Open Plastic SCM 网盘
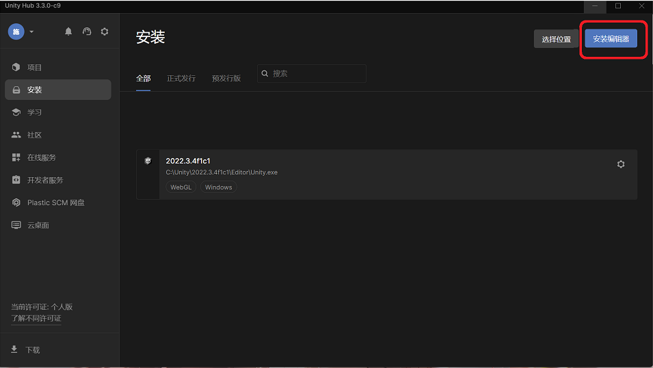 click(x=58, y=202)
